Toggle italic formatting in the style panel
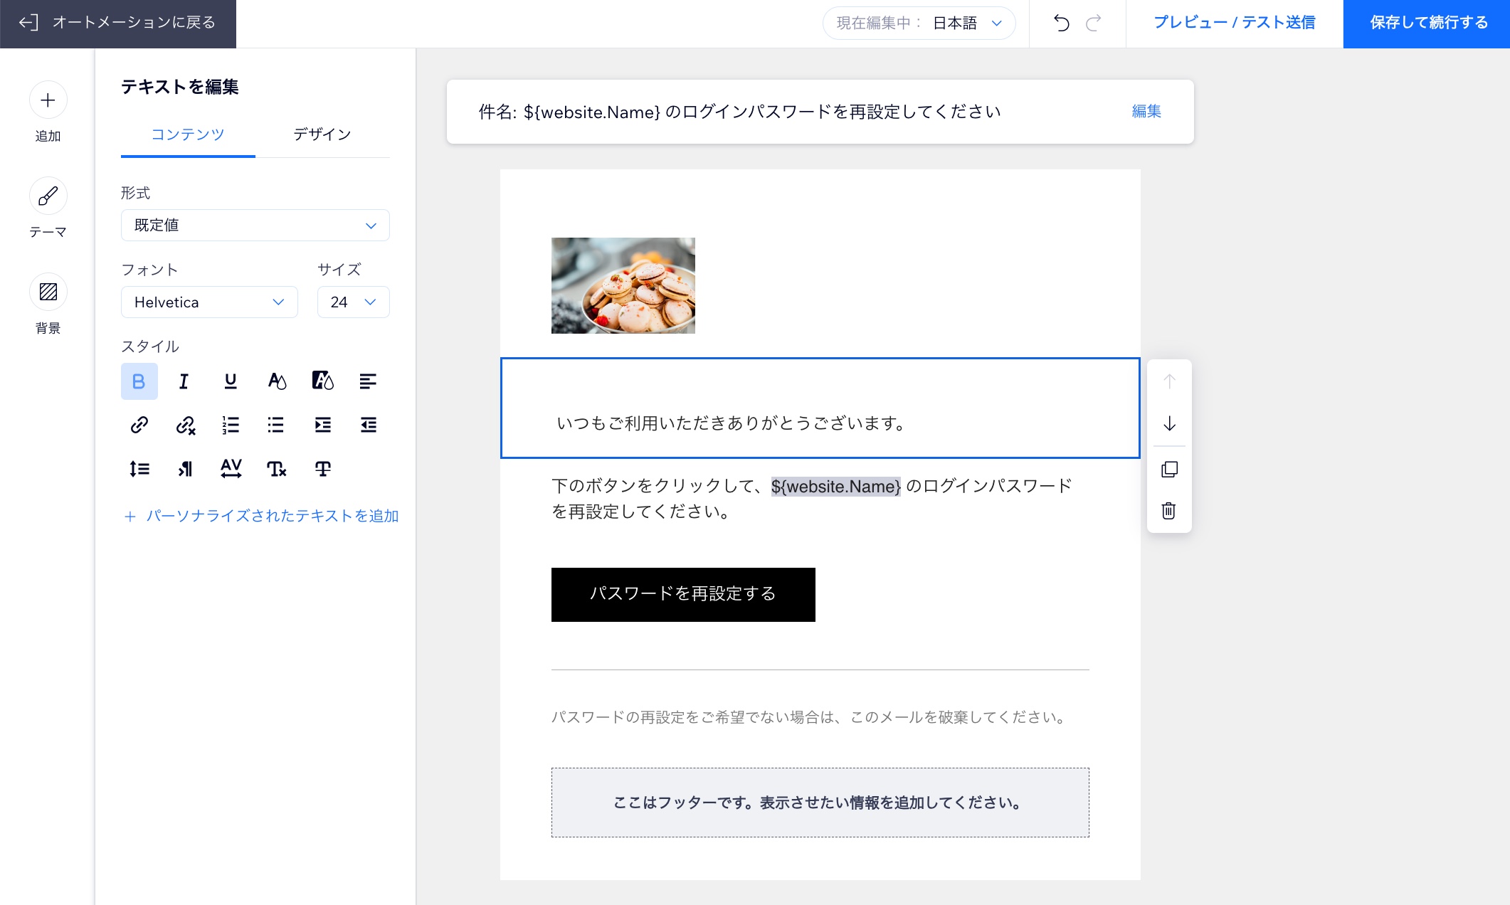This screenshot has width=1510, height=905. [x=184, y=381]
